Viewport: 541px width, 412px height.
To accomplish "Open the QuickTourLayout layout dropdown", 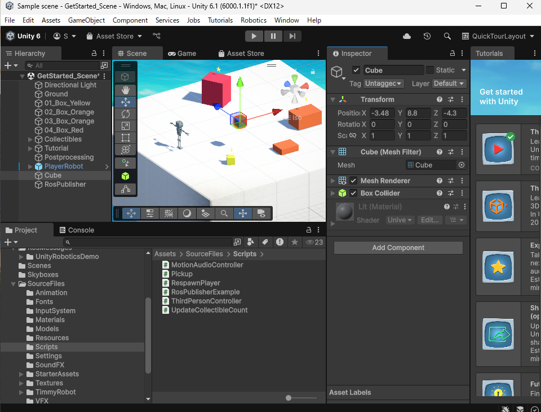I will (x=498, y=36).
